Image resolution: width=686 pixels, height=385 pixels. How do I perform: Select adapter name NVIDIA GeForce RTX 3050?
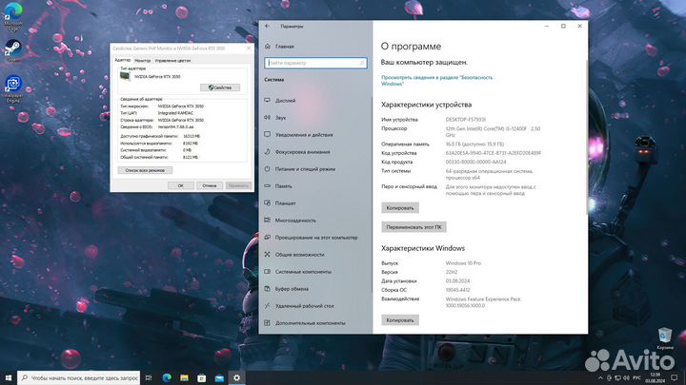157,76
